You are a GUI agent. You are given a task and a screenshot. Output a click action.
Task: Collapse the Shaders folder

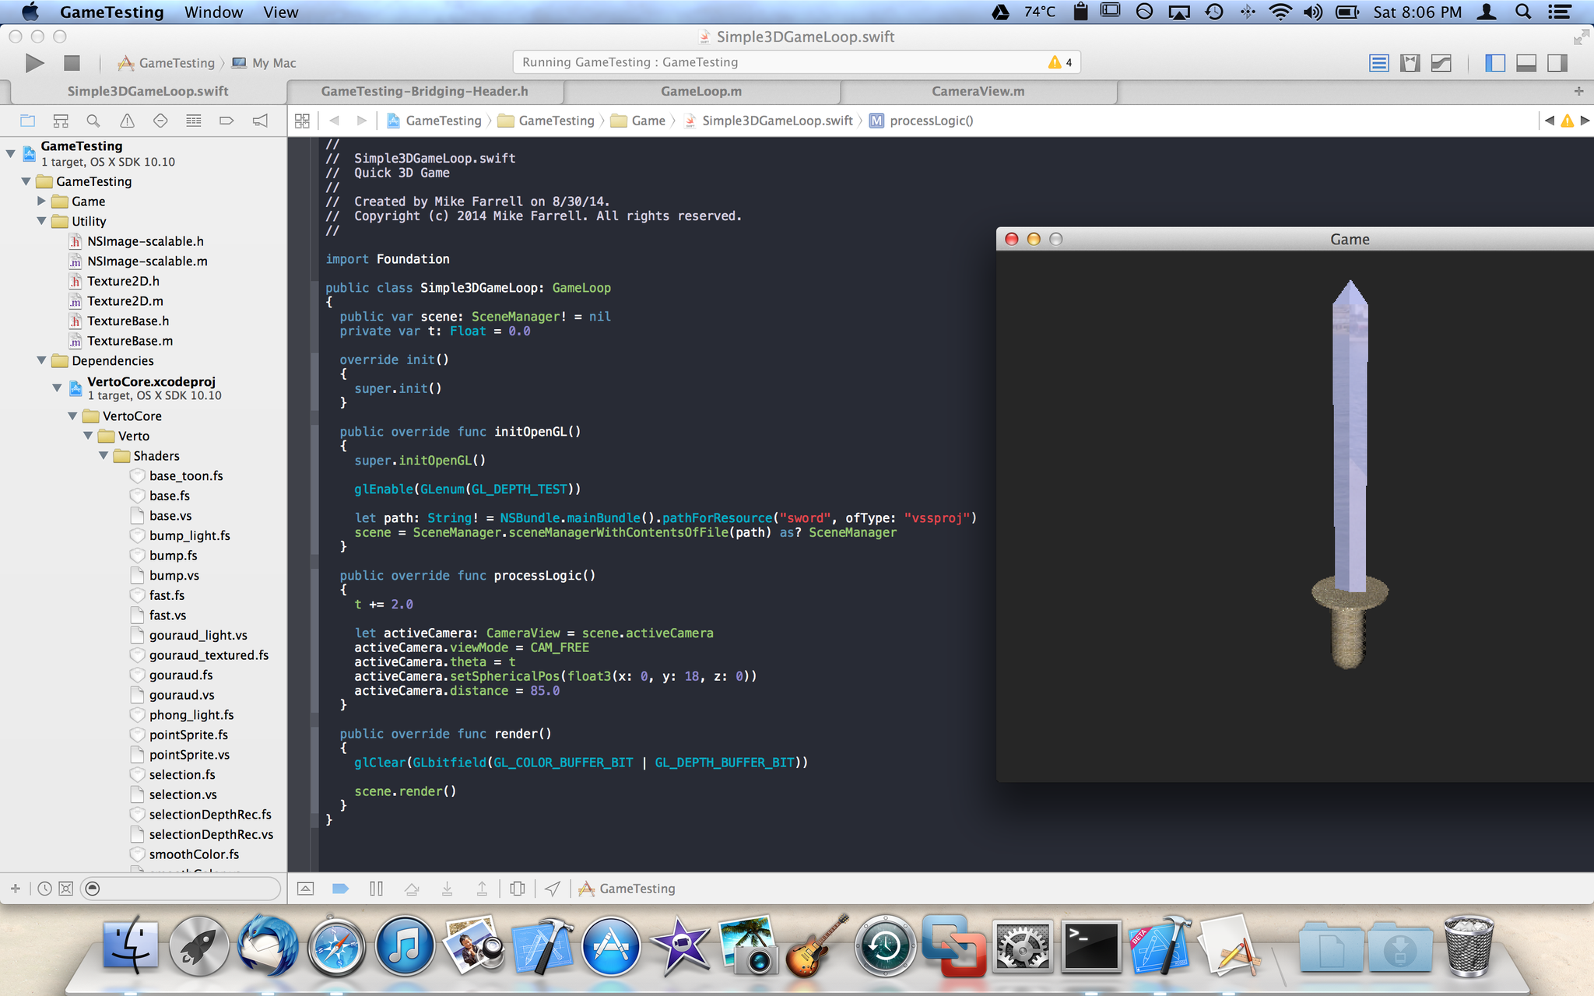click(x=104, y=456)
